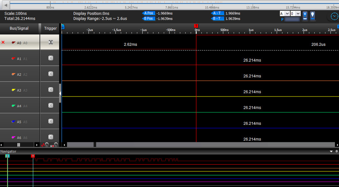Image resolution: width=339 pixels, height=187 pixels.
Task: Click the A3 yellow probe icon
Action: coord(14,90)
